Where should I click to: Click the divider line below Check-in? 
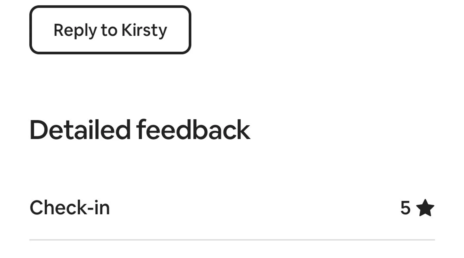232,240
